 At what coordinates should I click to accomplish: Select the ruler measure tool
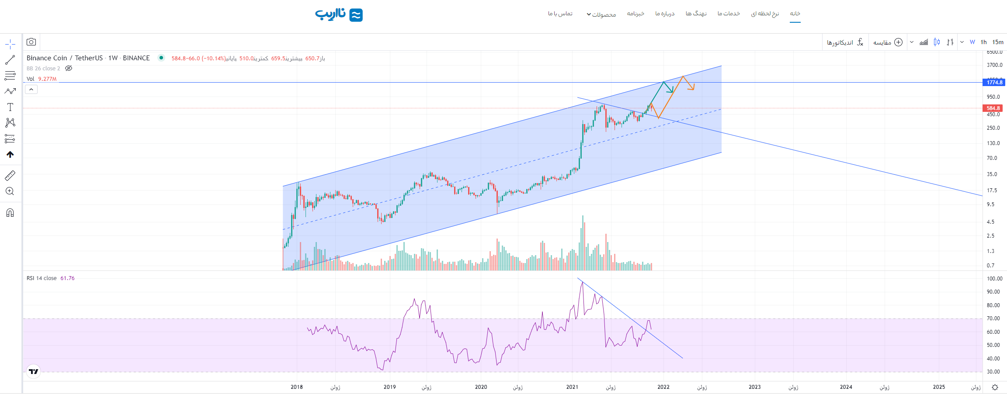(x=10, y=176)
